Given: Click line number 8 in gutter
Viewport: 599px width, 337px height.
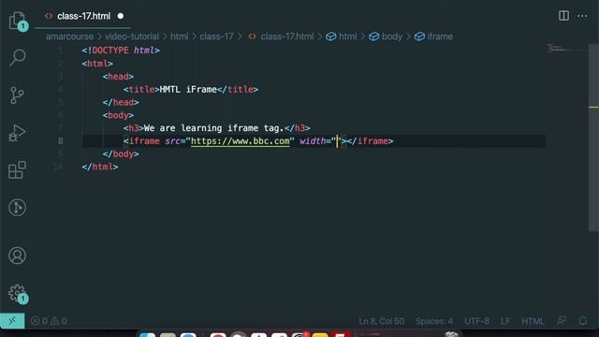Looking at the screenshot, I should click(x=60, y=141).
